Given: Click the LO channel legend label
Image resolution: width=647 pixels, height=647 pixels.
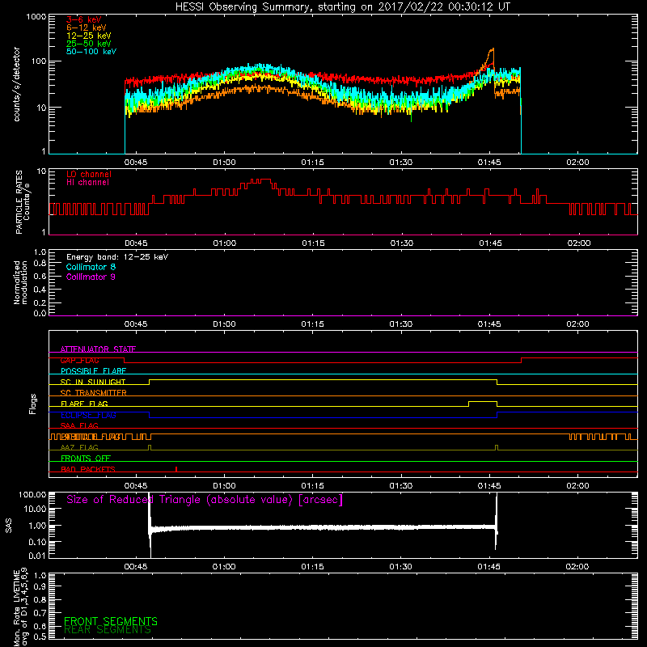Looking at the screenshot, I should click(x=89, y=174).
